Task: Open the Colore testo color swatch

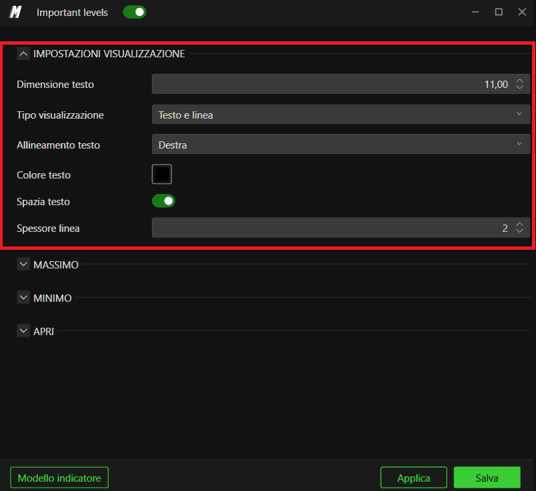Action: [162, 175]
